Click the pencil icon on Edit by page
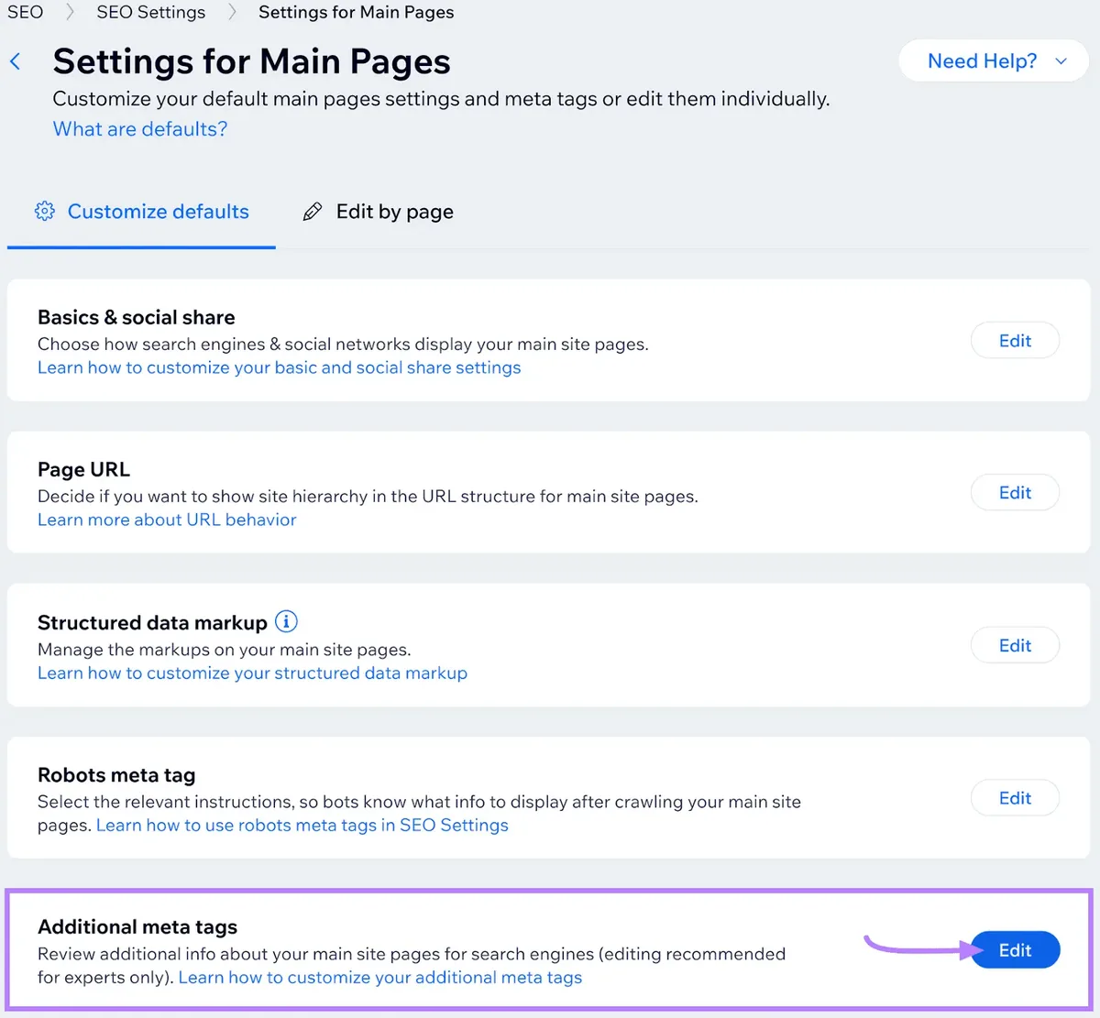Screen dimensions: 1100x1018 pyautogui.click(x=313, y=212)
